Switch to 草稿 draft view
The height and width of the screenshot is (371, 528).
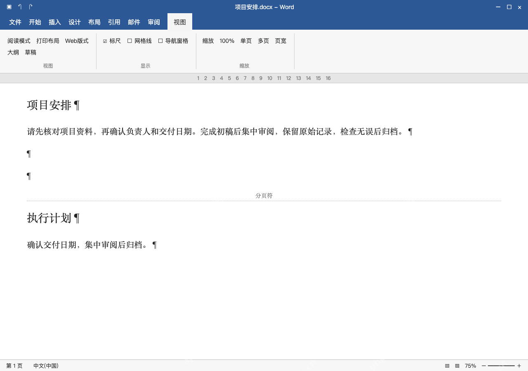pyautogui.click(x=31, y=52)
